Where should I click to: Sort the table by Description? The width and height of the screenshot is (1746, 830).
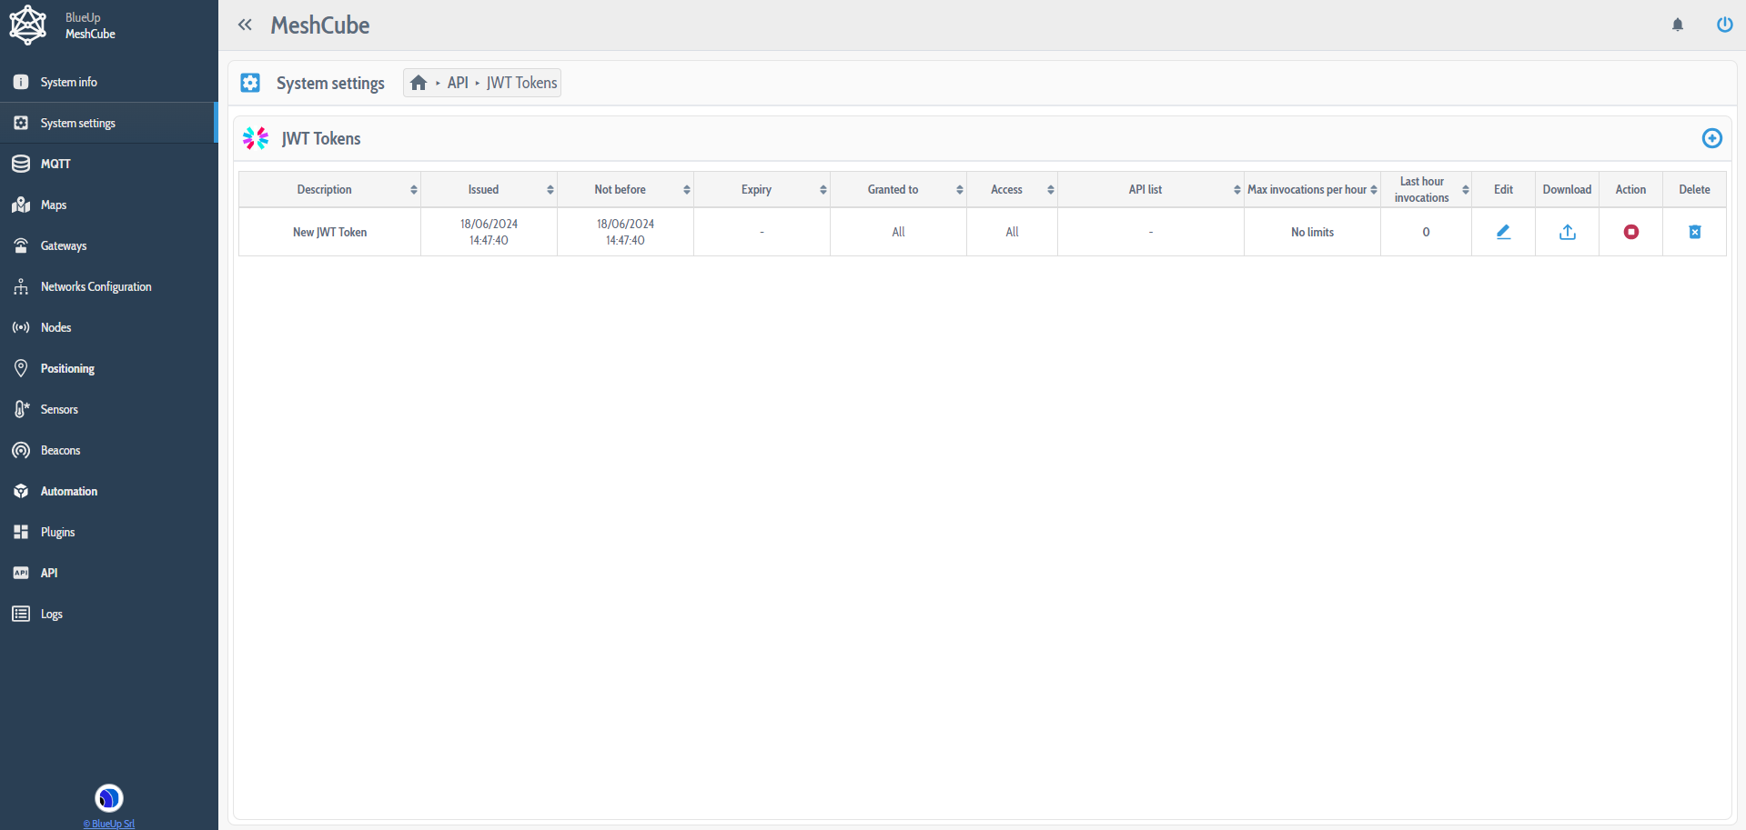click(324, 189)
